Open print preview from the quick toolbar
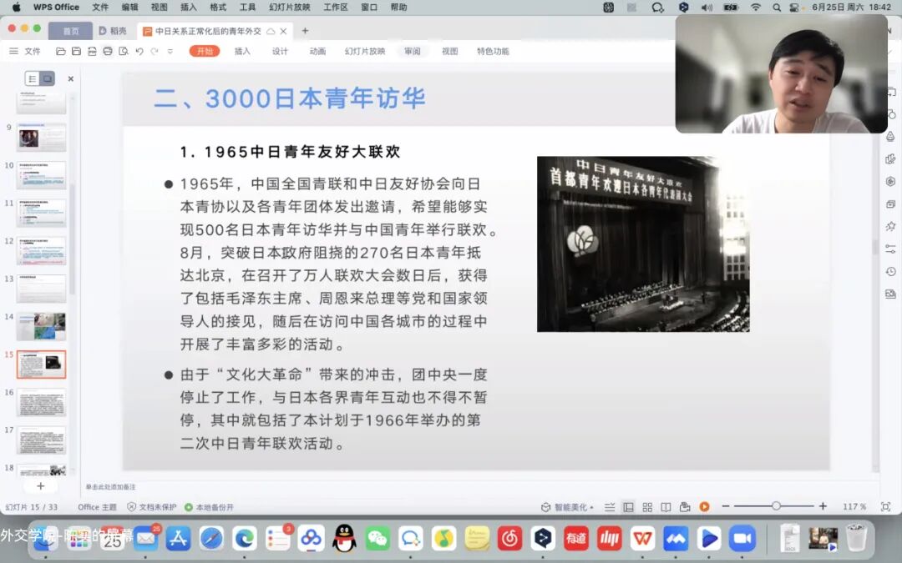Image resolution: width=902 pixels, height=563 pixels. tap(124, 51)
